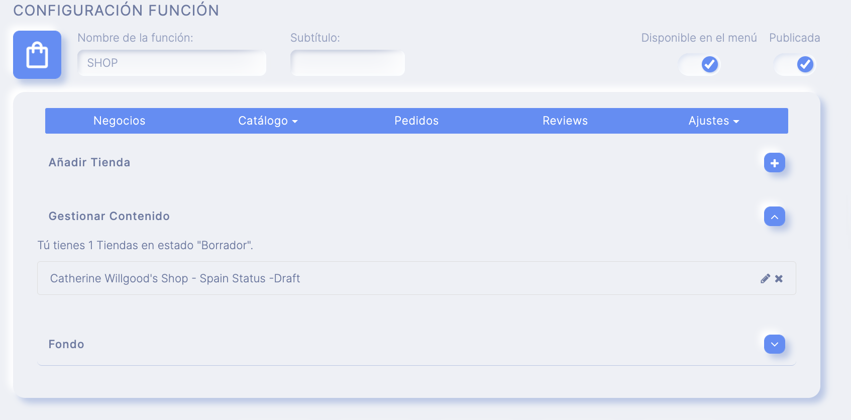Switch to the Pedidos tab
This screenshot has height=420, width=851.
(x=416, y=121)
